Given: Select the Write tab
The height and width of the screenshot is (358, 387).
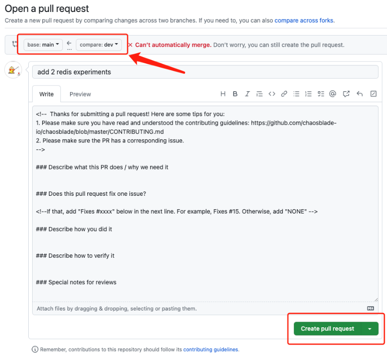Looking at the screenshot, I should click(47, 94).
